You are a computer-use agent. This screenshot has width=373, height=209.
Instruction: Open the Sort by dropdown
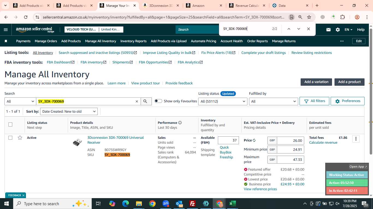point(69,111)
